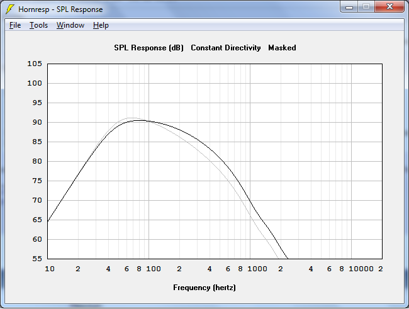
Task: Click the 60 value on dB axis
Action: click(37, 239)
